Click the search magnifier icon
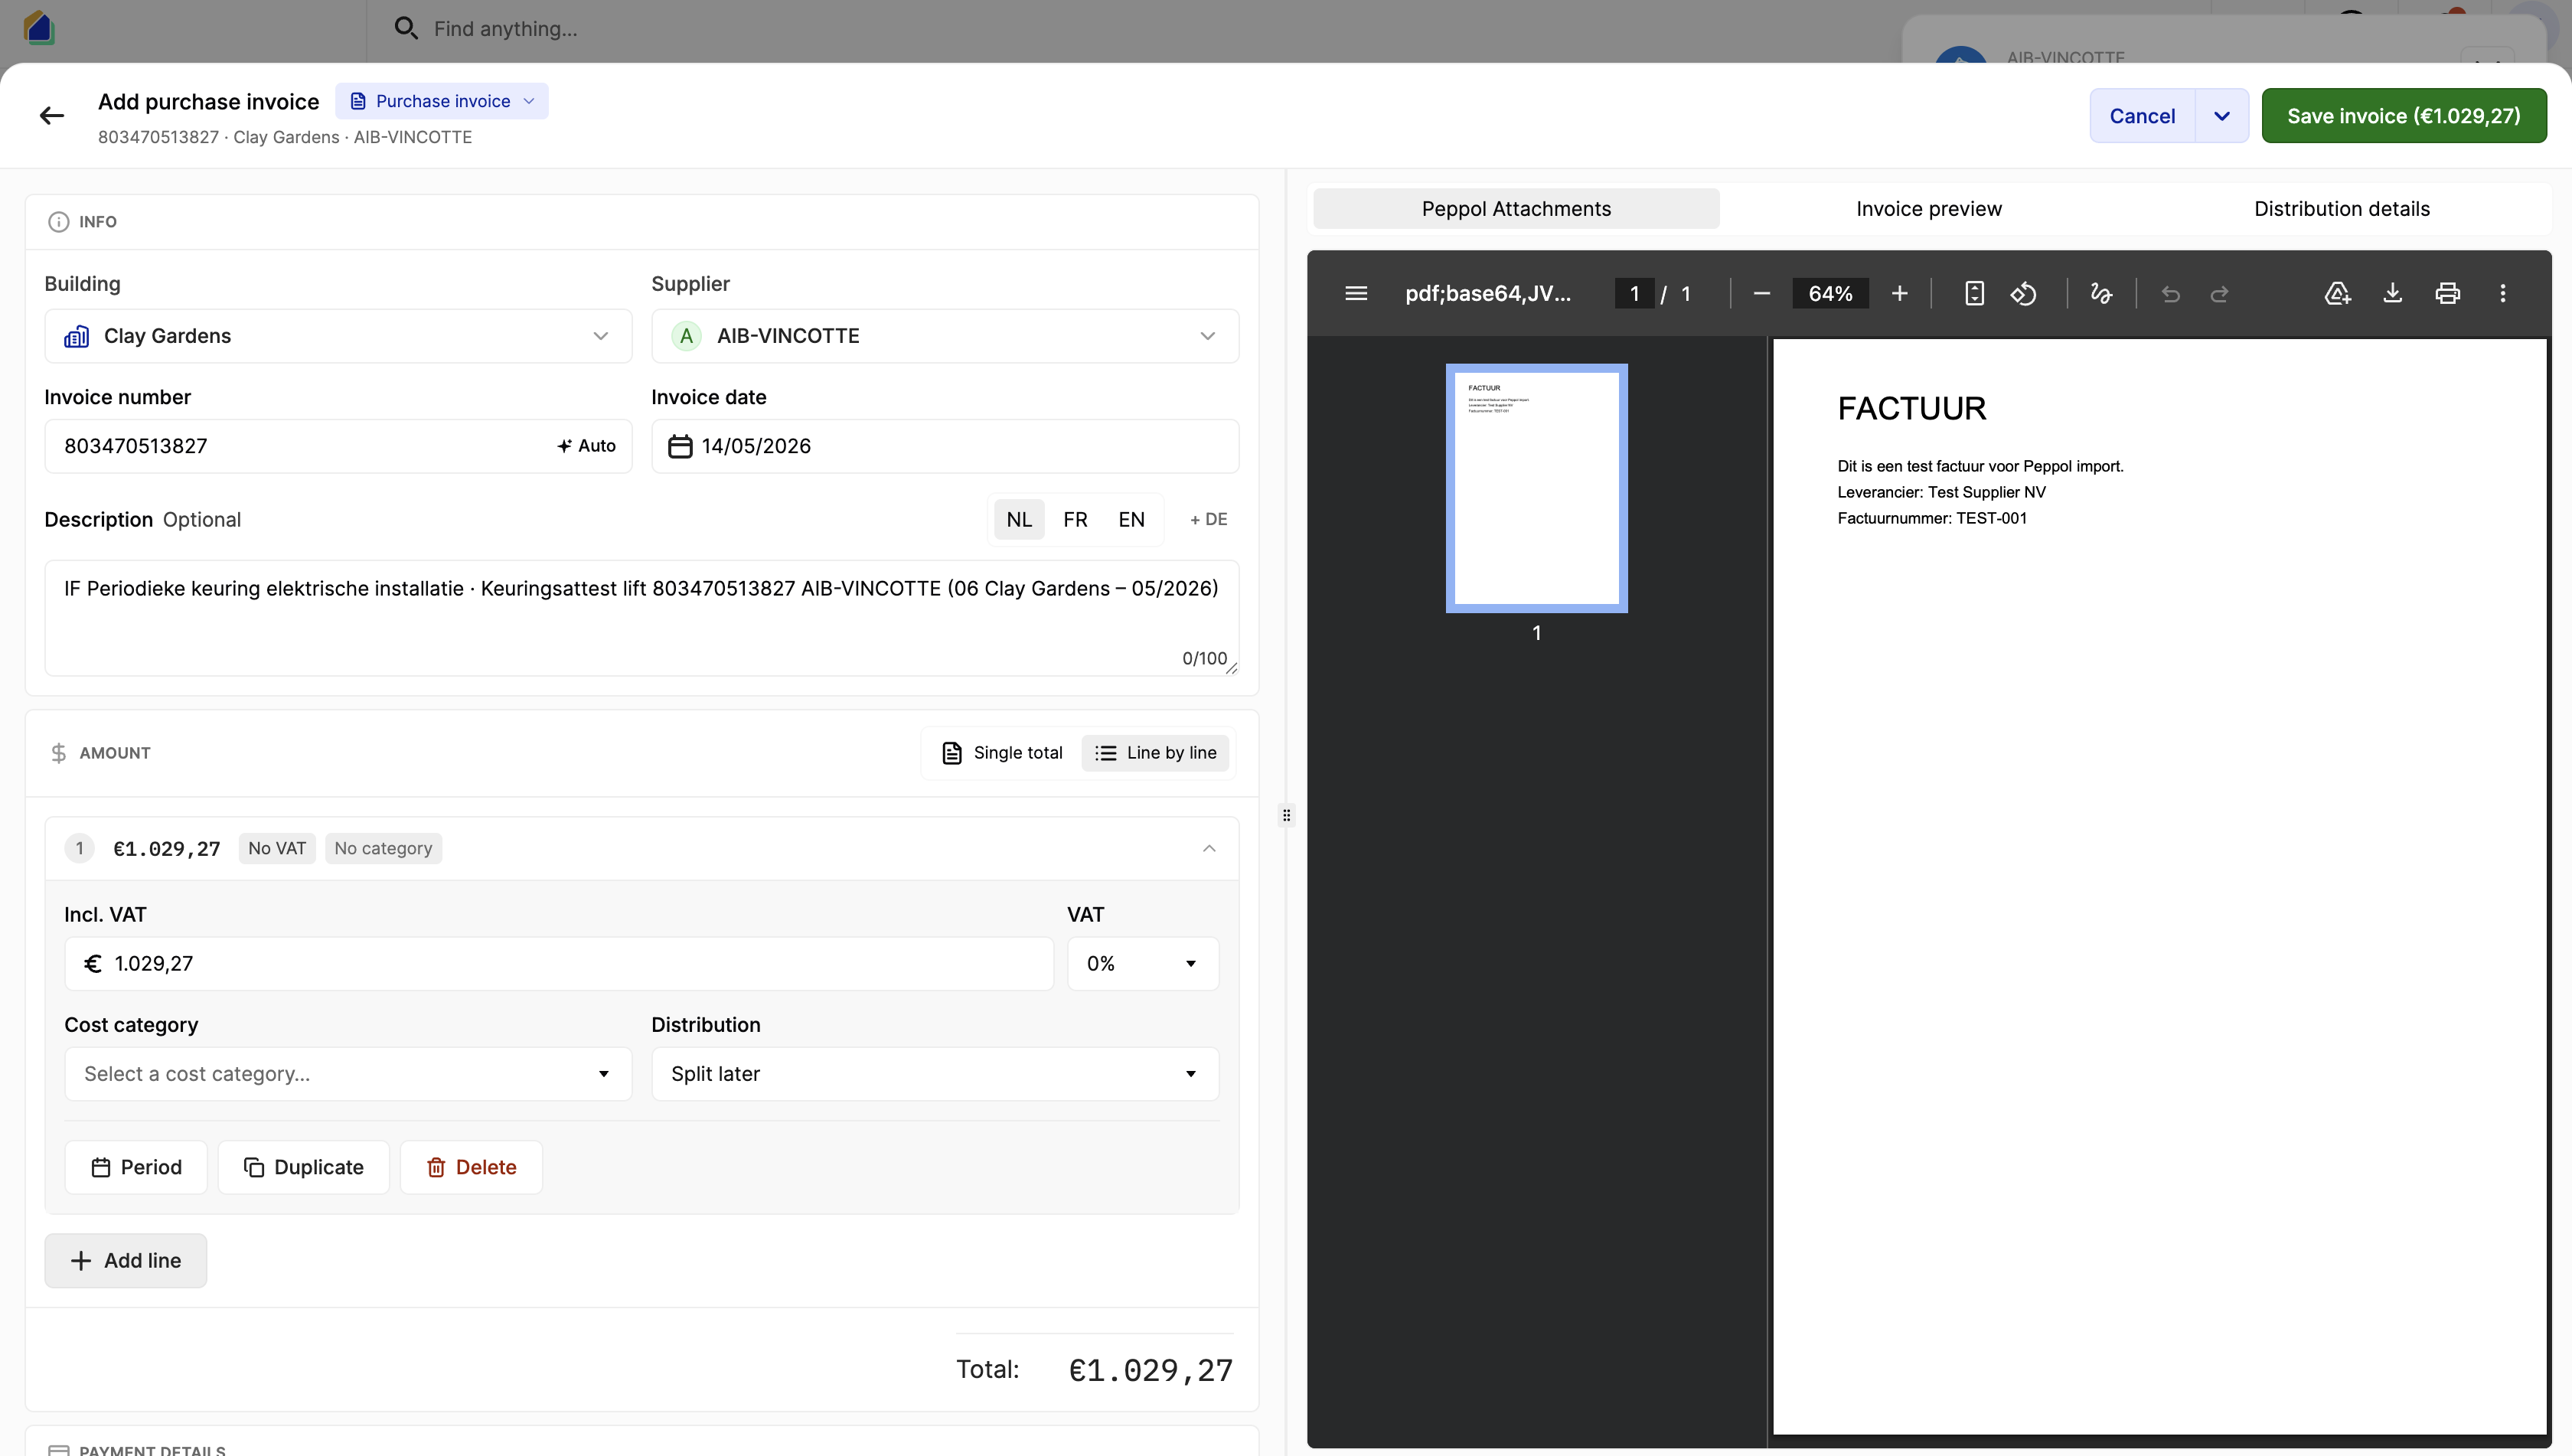Image resolution: width=2572 pixels, height=1456 pixels. coord(406,28)
